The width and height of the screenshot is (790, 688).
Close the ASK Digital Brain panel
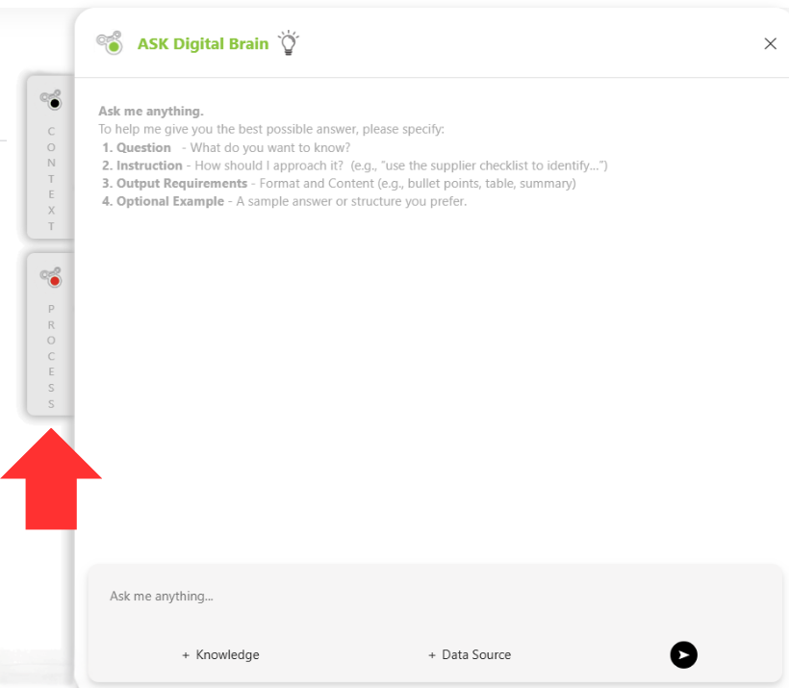(770, 43)
